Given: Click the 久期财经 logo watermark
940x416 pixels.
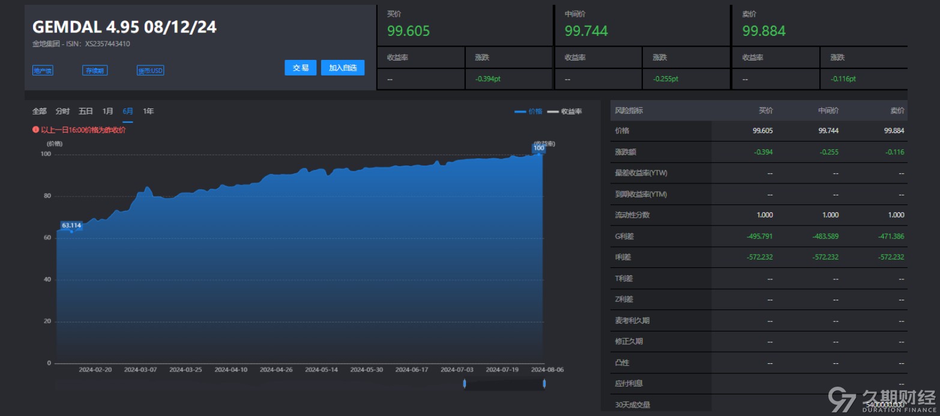Looking at the screenshot, I should click(881, 399).
